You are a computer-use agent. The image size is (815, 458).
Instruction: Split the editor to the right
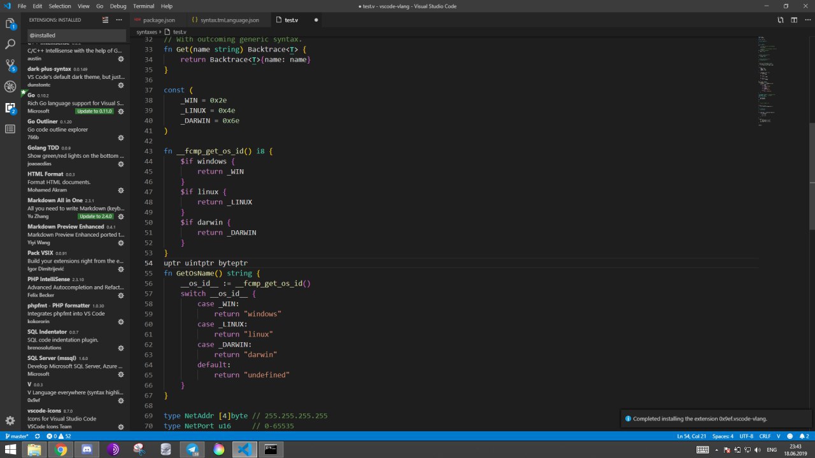click(x=794, y=20)
